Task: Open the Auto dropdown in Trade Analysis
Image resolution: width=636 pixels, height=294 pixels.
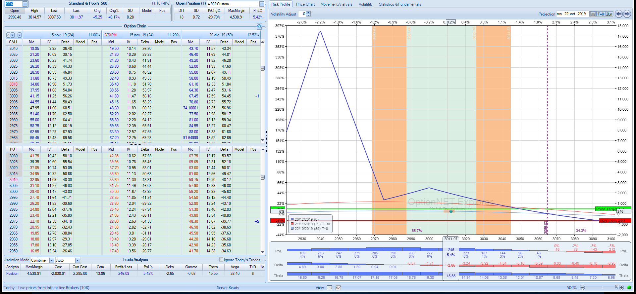Action: point(78,260)
